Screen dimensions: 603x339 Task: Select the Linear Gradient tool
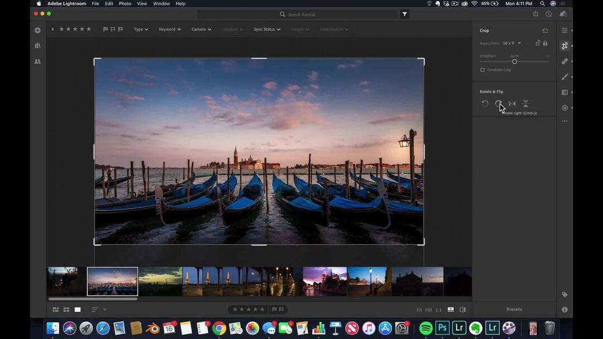564,92
